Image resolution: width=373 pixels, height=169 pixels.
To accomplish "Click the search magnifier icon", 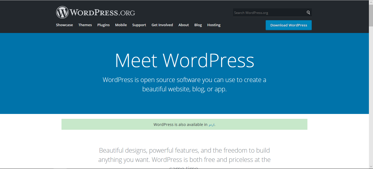I will pyautogui.click(x=308, y=13).
